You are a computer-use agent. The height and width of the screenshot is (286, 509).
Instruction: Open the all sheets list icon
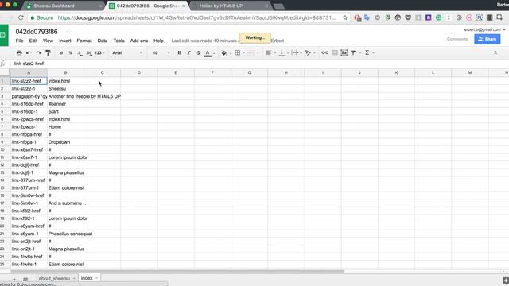tap(25, 279)
